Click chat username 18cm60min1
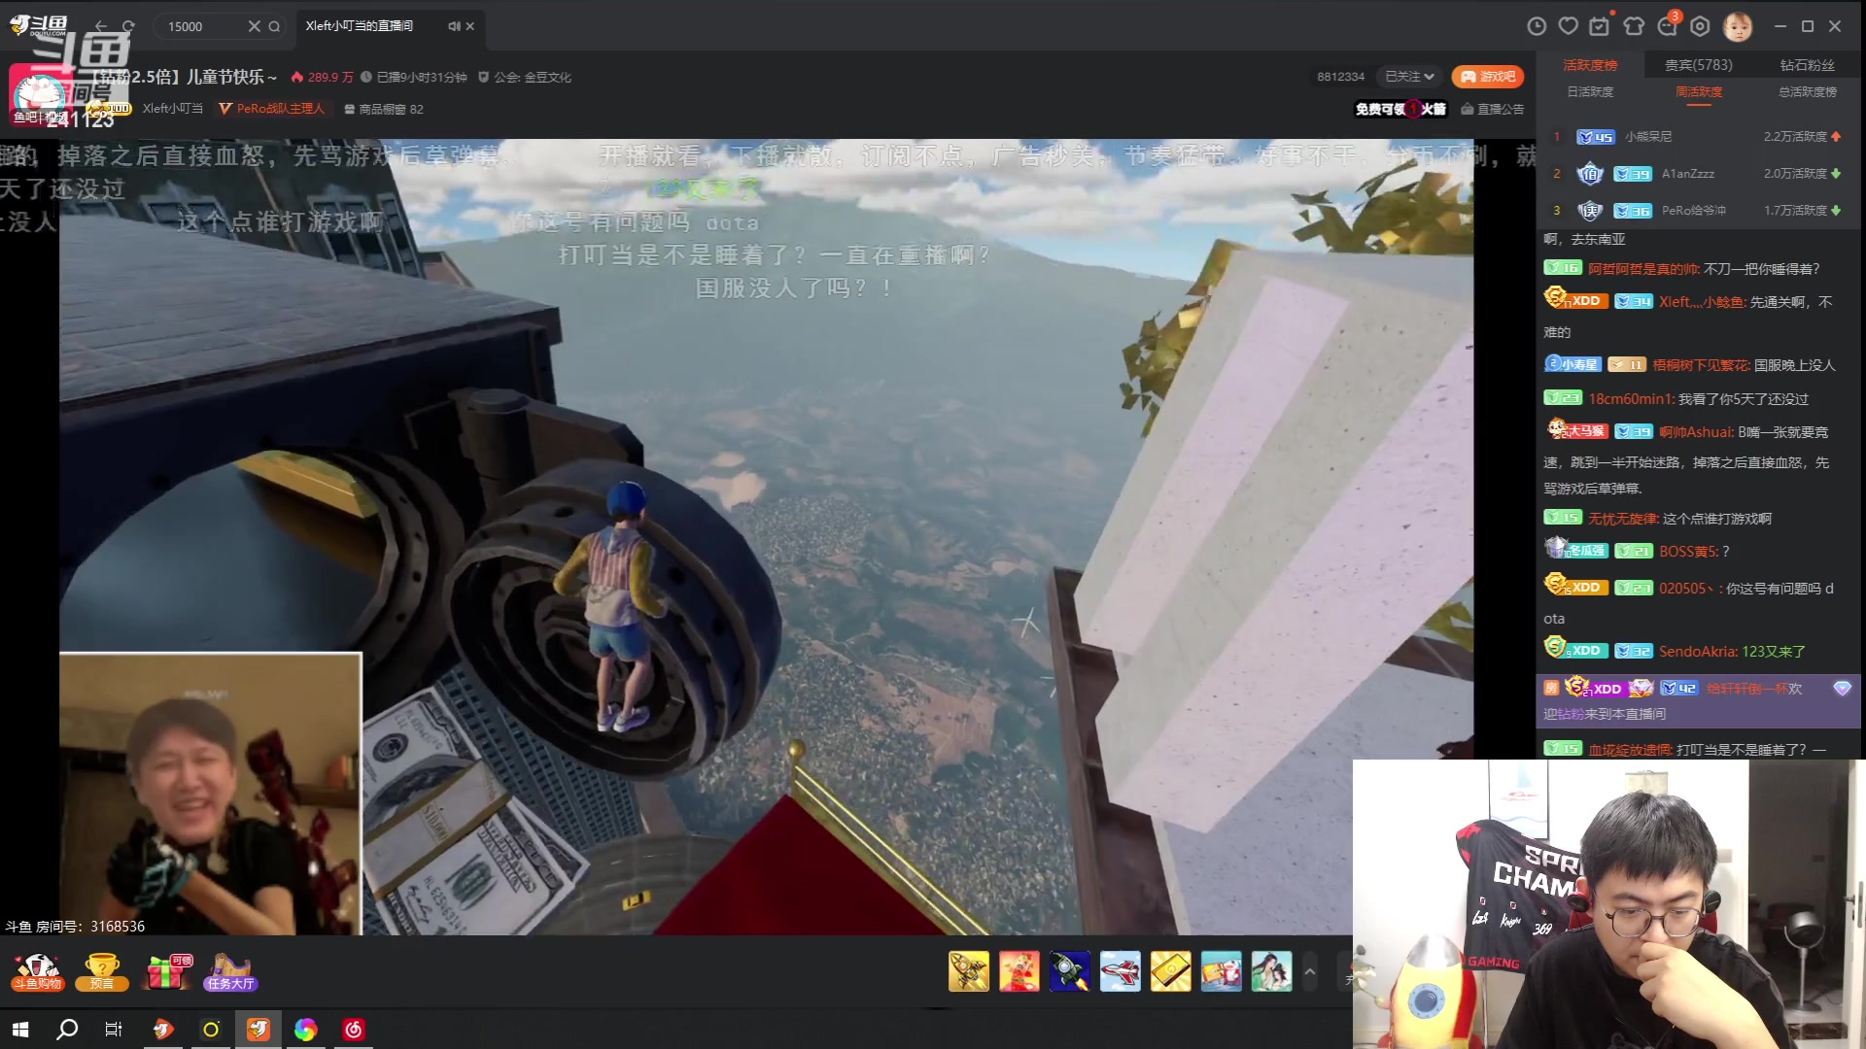This screenshot has height=1049, width=1866. (1631, 399)
